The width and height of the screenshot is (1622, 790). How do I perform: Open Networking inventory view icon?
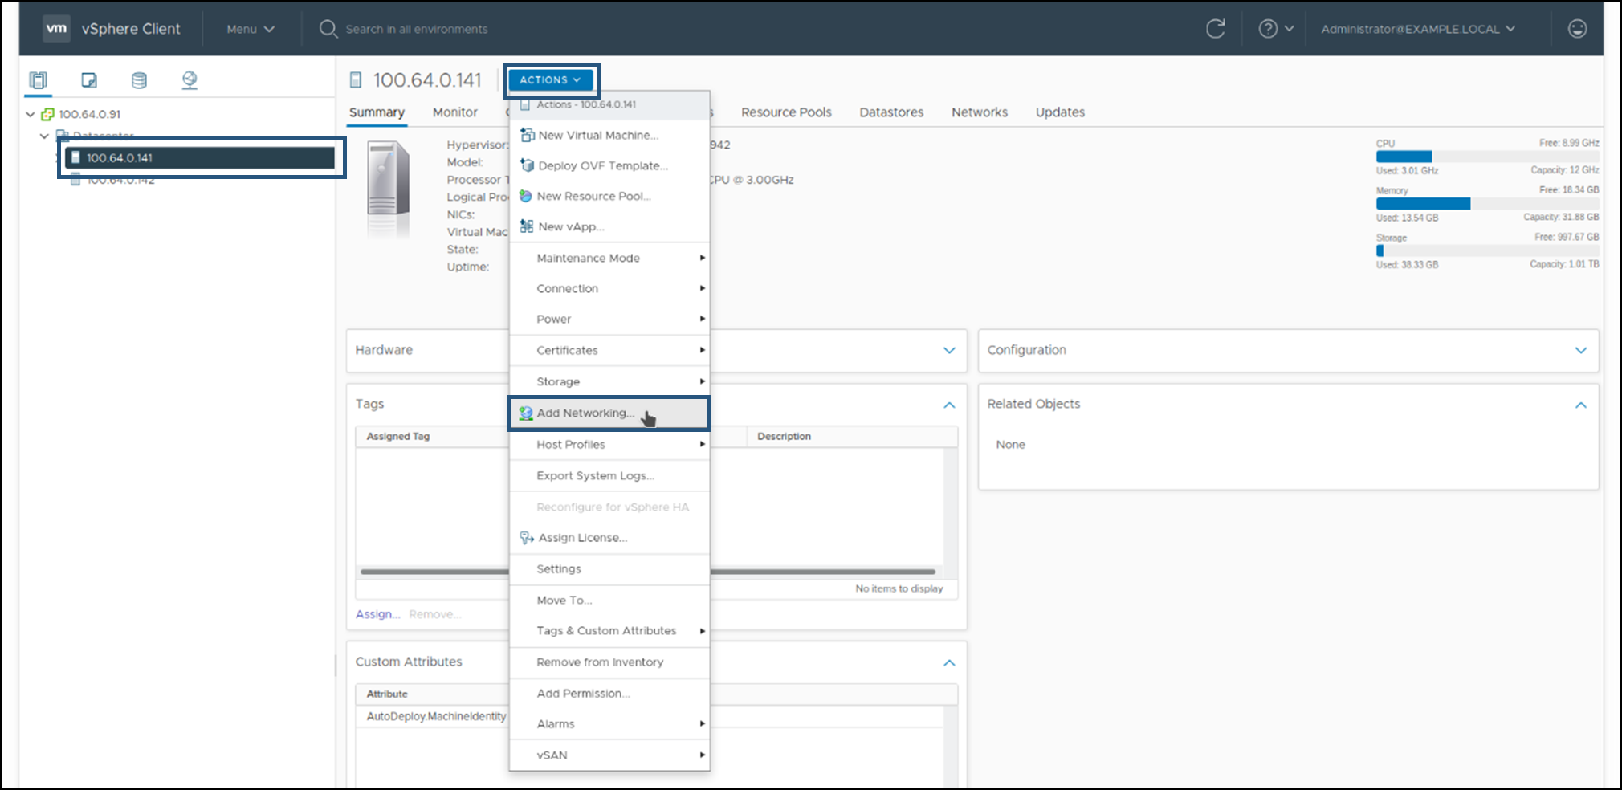[x=190, y=80]
